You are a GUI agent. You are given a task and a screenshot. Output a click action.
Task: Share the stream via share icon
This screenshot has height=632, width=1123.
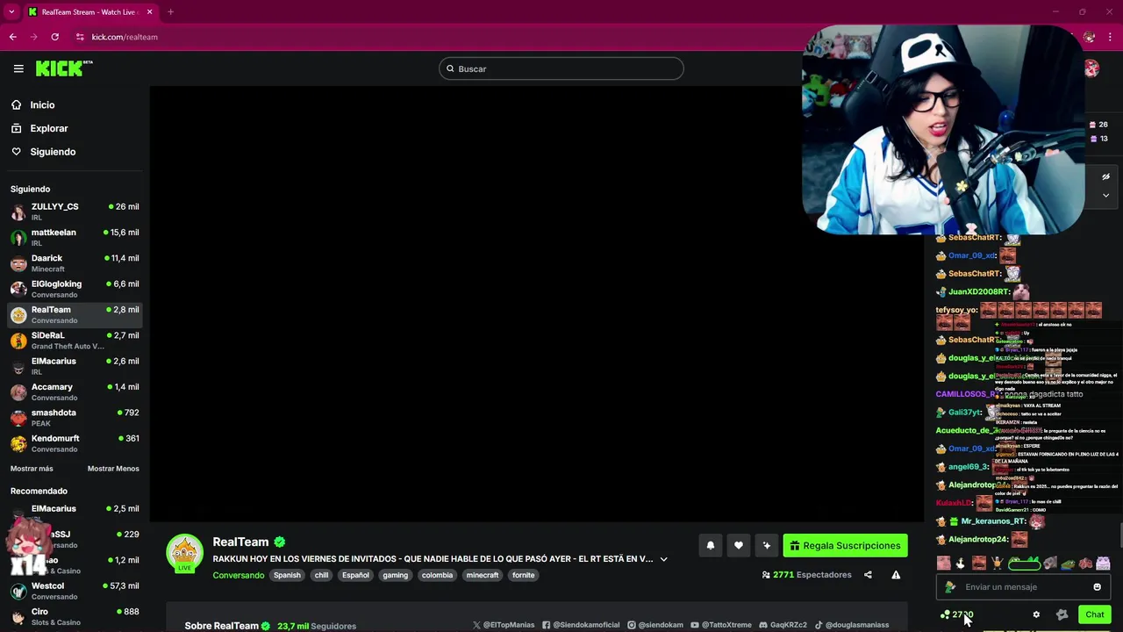pos(868,575)
